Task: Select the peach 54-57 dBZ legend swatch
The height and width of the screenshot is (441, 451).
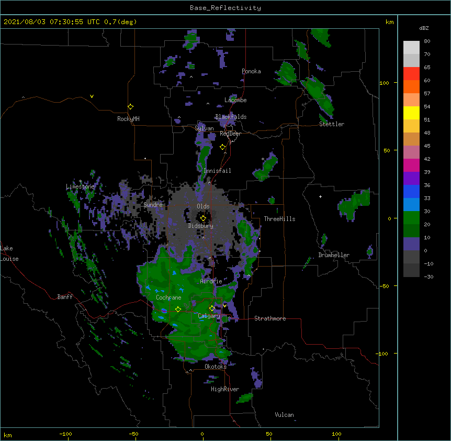Action: coord(411,100)
